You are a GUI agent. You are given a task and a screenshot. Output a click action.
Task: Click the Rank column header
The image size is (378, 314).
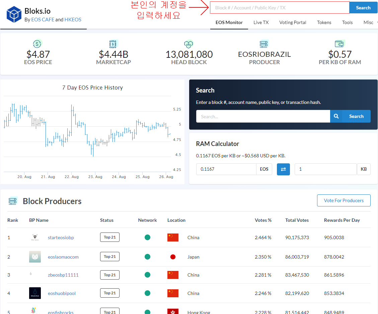[13, 220]
